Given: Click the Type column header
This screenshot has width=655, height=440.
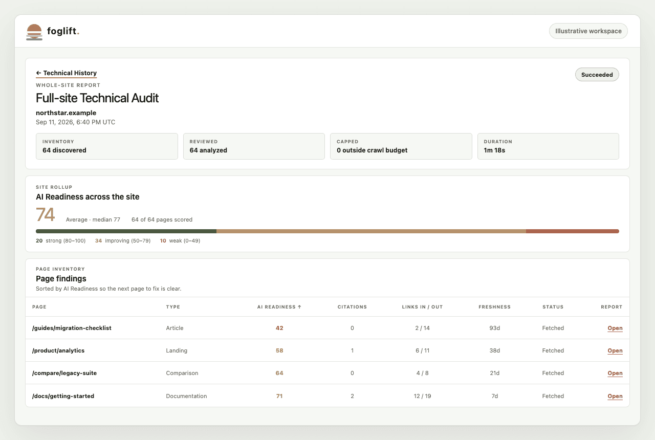Looking at the screenshot, I should (173, 307).
